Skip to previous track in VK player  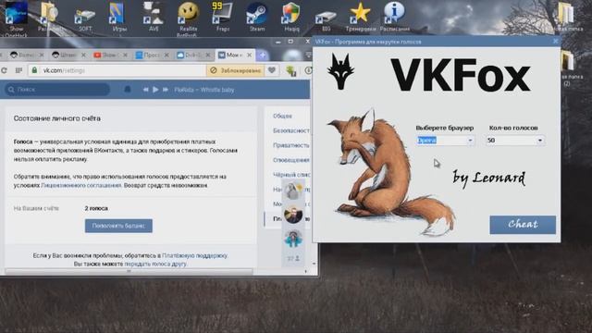coord(146,90)
